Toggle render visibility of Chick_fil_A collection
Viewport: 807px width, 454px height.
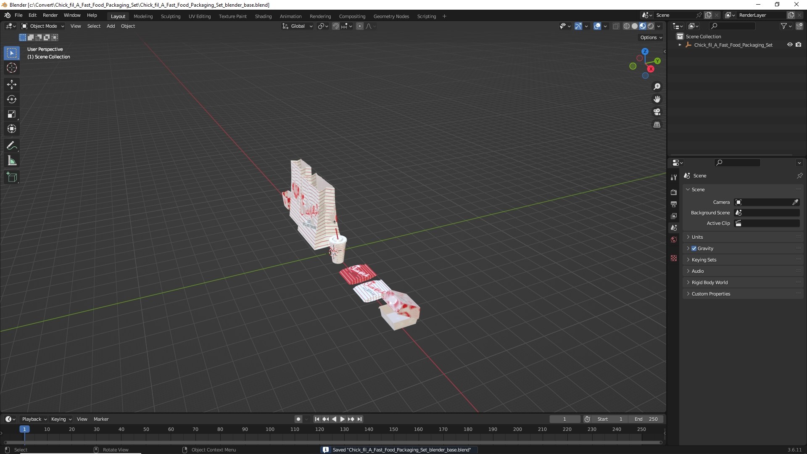799,45
